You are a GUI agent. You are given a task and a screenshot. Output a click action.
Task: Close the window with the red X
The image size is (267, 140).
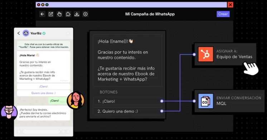[230, 5]
